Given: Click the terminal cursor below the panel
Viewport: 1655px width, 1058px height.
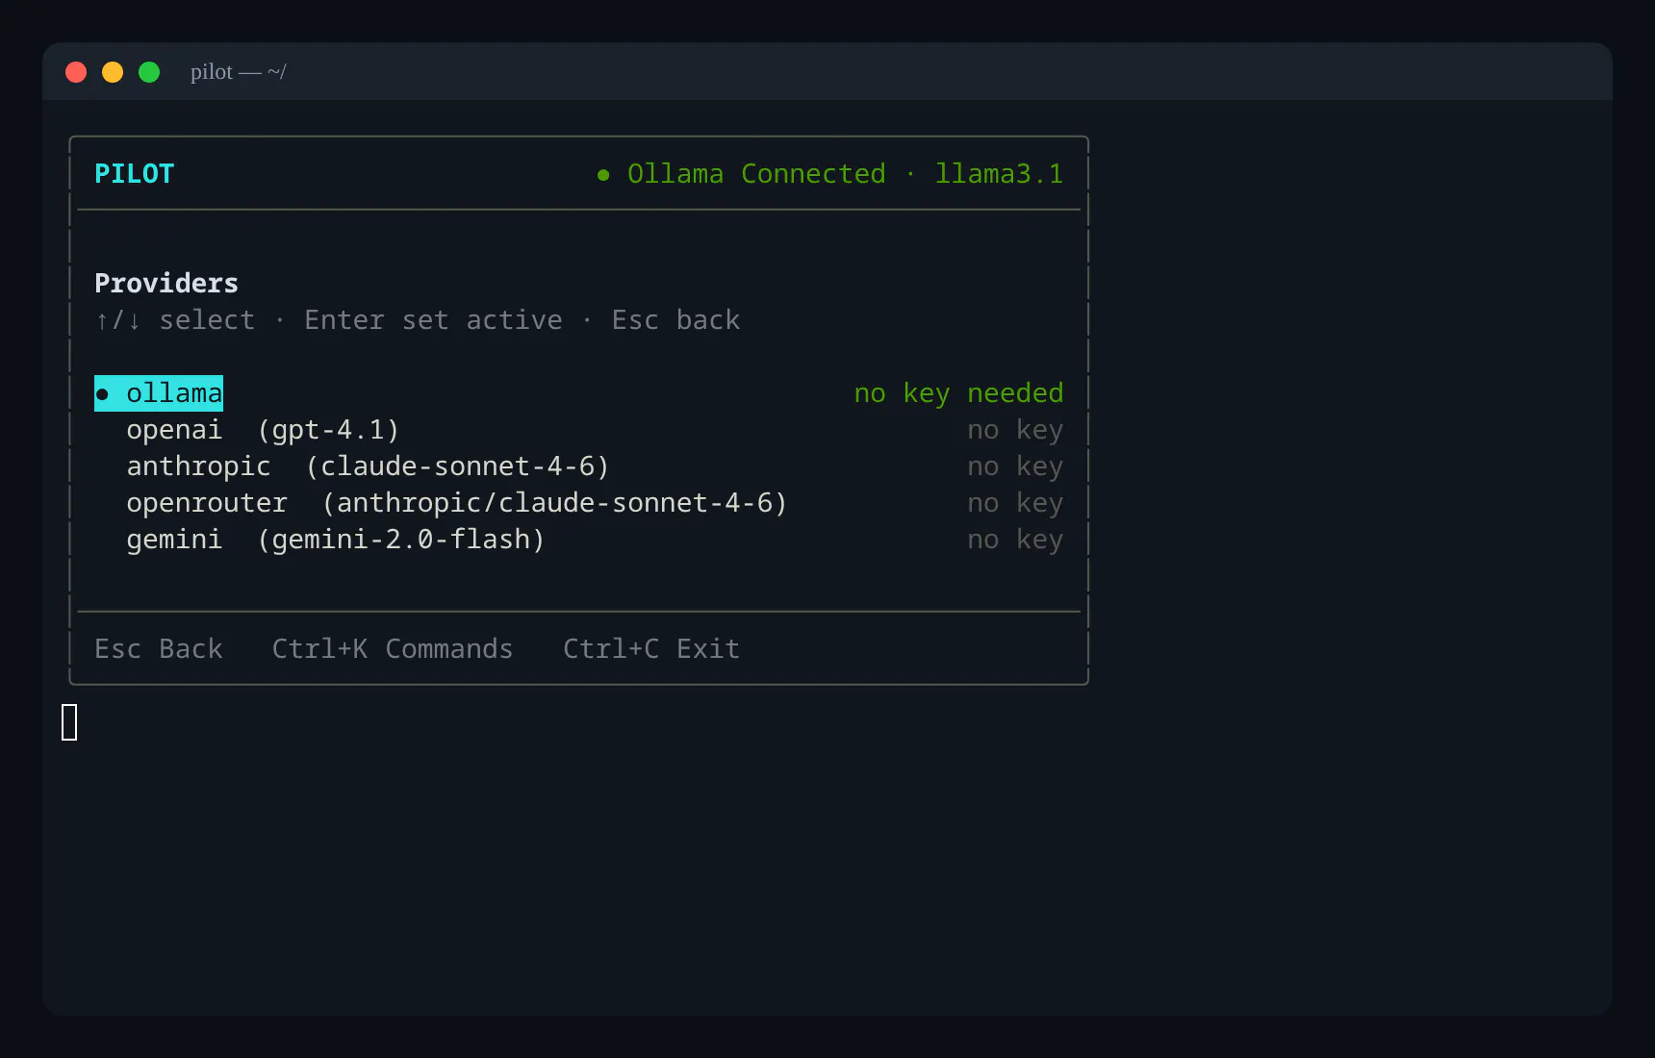Looking at the screenshot, I should point(69,722).
